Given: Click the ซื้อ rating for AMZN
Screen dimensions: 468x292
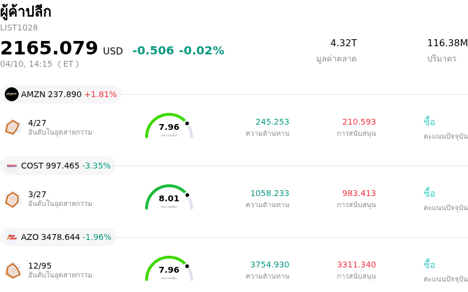Looking at the screenshot, I should click(429, 122).
